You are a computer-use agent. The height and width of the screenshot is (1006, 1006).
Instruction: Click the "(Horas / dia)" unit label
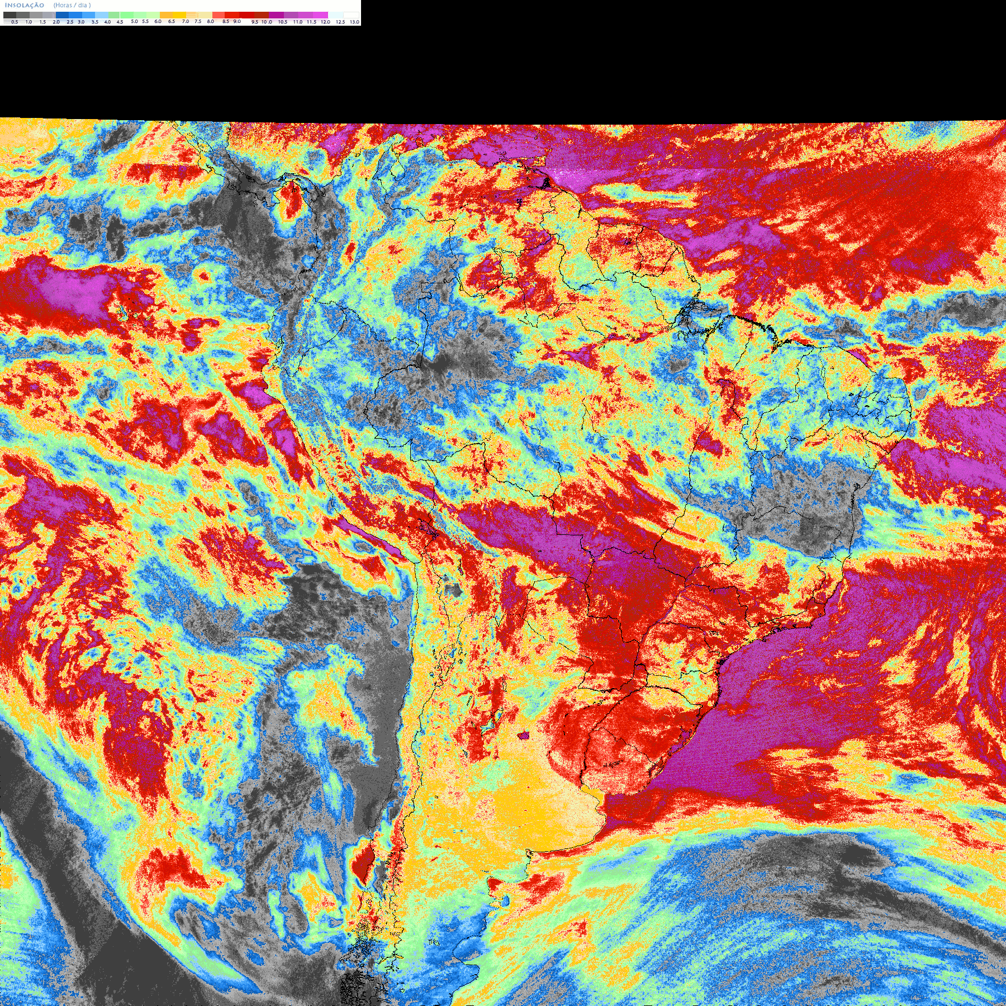click(x=72, y=5)
